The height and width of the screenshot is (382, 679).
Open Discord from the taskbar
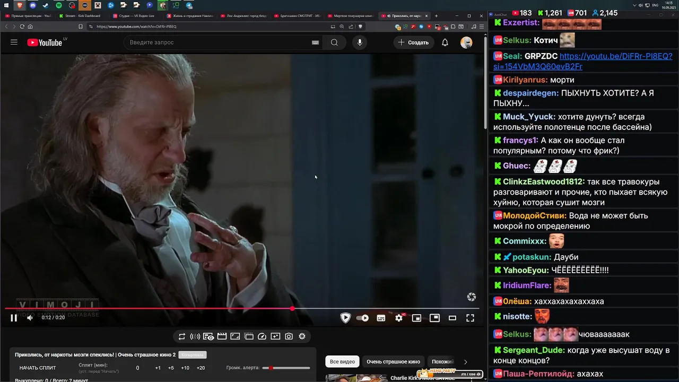tap(33, 5)
